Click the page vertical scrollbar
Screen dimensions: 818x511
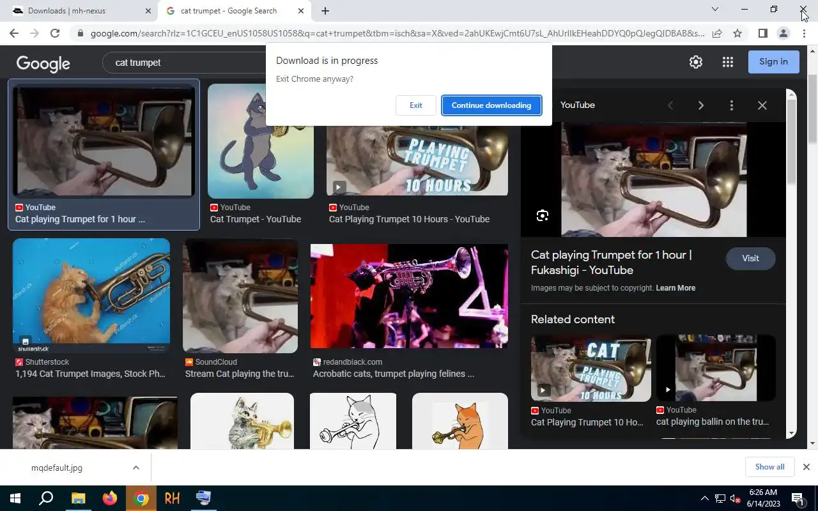813,109
